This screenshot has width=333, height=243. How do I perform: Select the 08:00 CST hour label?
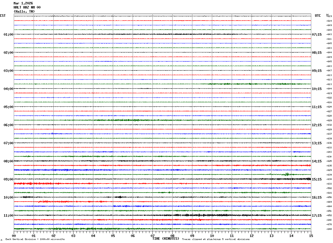coord(9,161)
